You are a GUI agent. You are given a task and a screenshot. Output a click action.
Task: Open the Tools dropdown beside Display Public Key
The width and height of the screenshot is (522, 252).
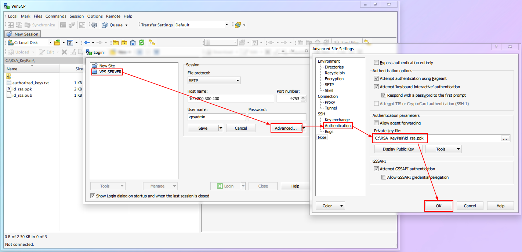click(443, 149)
